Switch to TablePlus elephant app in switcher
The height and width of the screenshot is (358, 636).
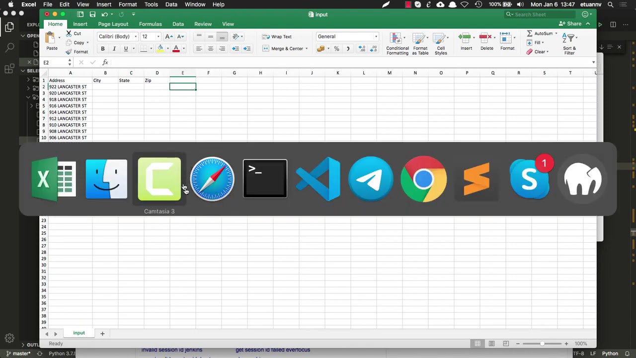(x=583, y=179)
